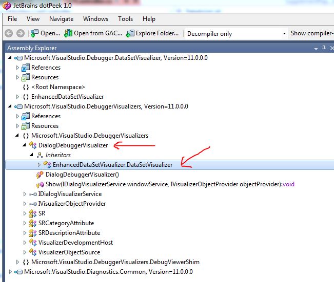
Task: Collapse the DataSetVisualizer assembly node
Action: coord(10,58)
